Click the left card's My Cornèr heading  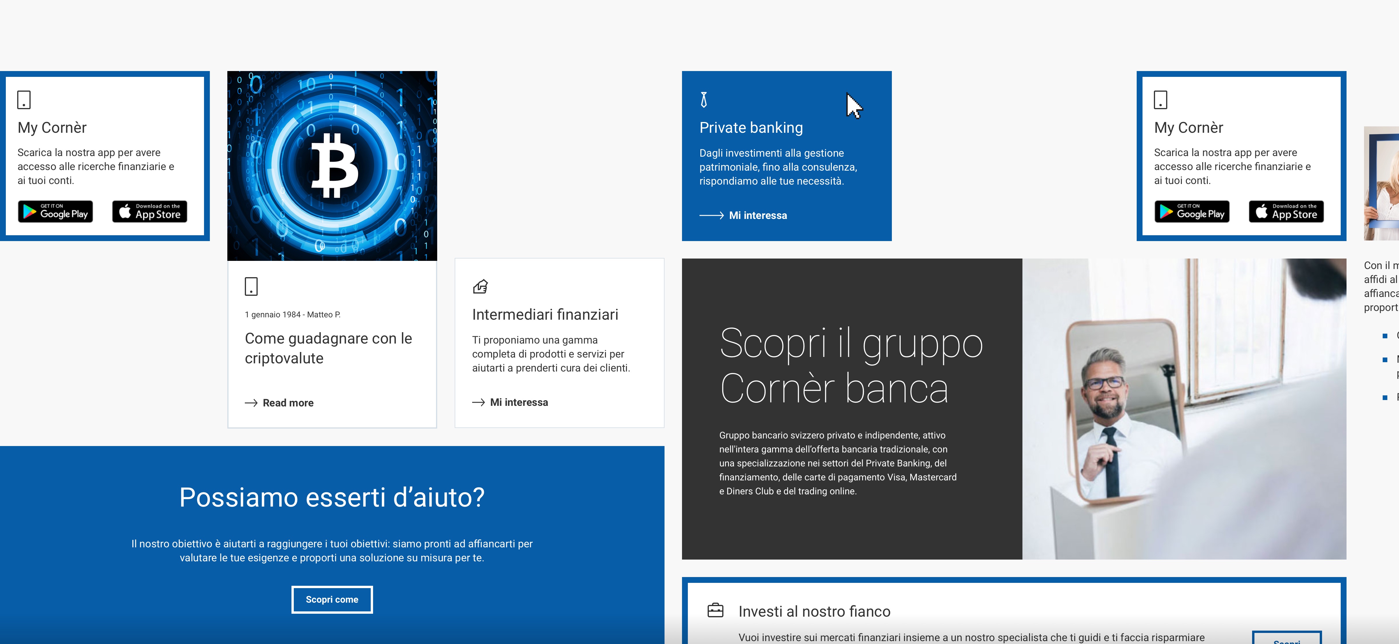(x=52, y=128)
